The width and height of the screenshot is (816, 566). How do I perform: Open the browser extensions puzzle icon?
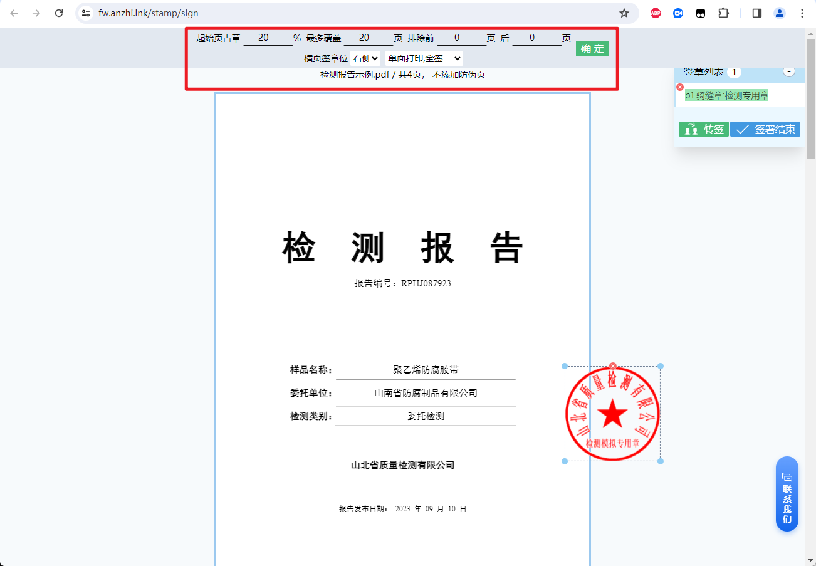point(723,13)
